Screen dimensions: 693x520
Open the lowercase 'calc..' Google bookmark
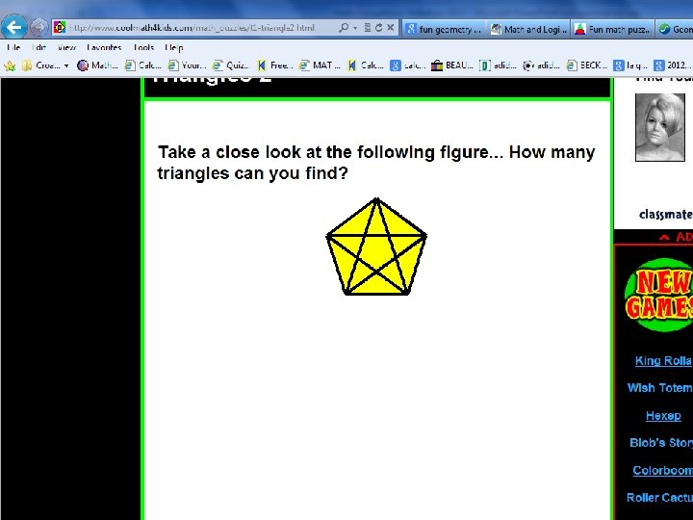point(407,65)
